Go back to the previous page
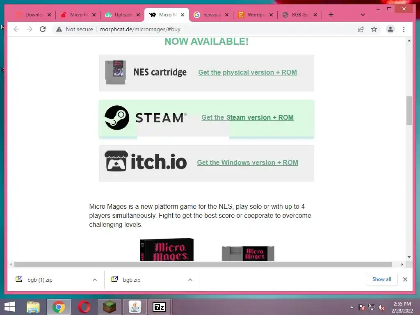 (x=16, y=29)
